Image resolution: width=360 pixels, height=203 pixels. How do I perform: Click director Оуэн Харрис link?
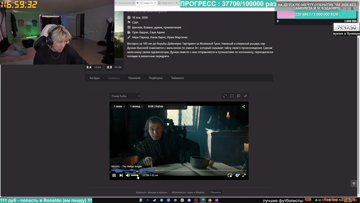pos(140,32)
